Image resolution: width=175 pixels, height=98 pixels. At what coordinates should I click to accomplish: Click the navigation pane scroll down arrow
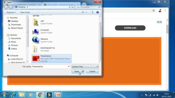[27, 62]
